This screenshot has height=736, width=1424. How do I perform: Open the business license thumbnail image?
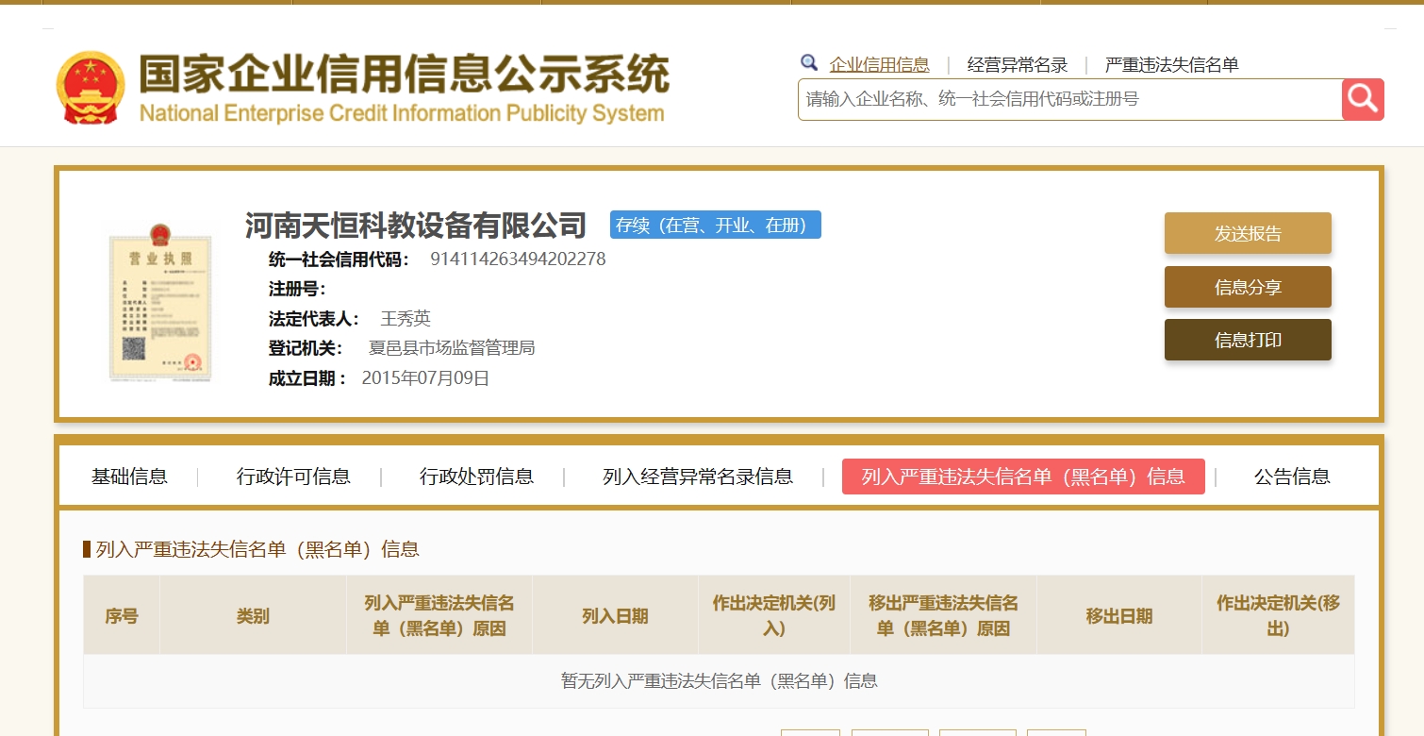point(158,302)
